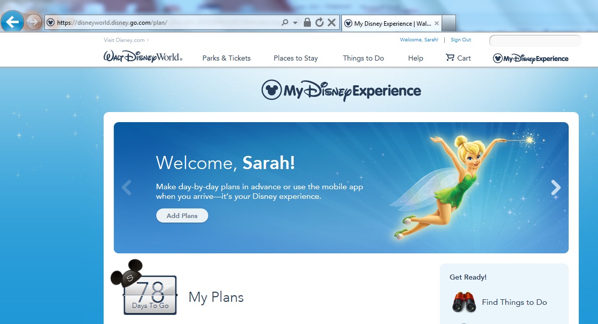Open the Parks & Tickets menu
The width and height of the screenshot is (598, 324).
tap(226, 58)
